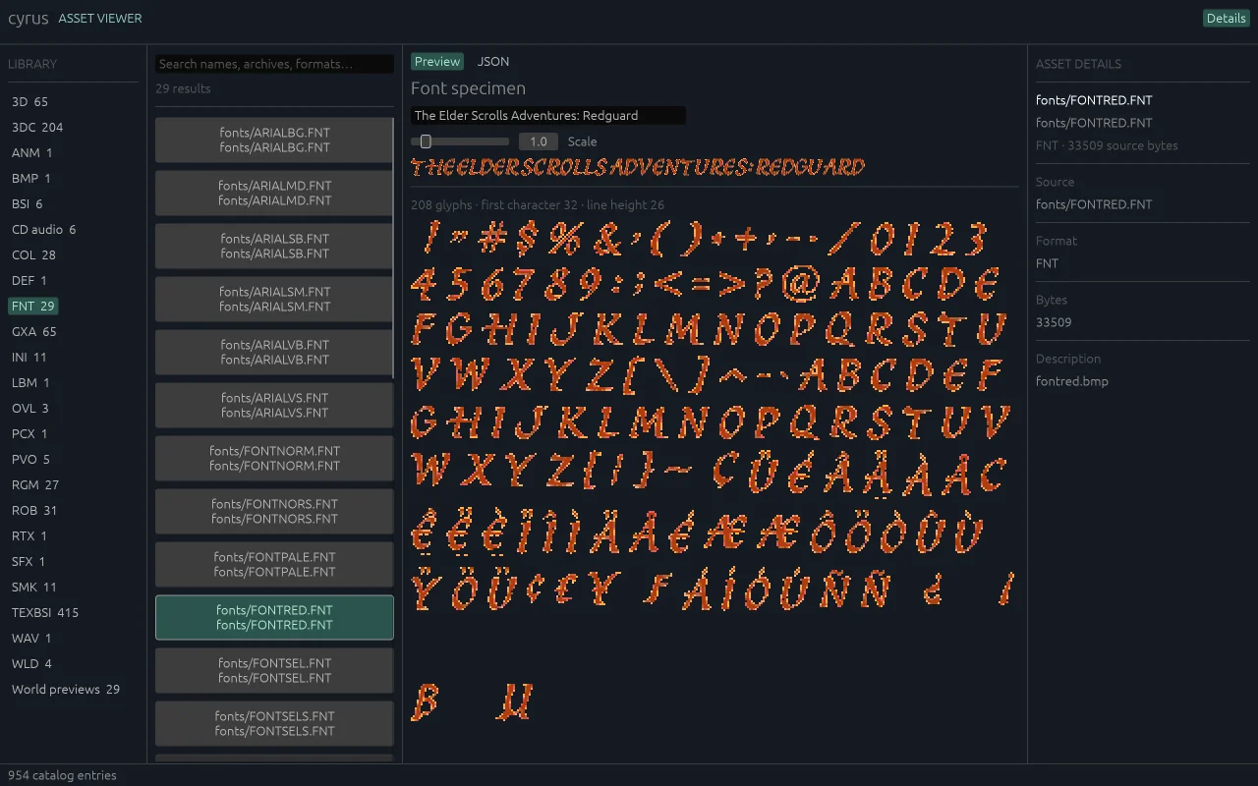Click the '29 results' count text

click(x=183, y=88)
